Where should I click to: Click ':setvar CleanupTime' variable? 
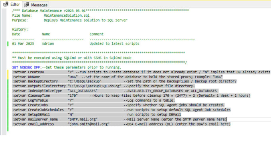(x=31, y=96)
